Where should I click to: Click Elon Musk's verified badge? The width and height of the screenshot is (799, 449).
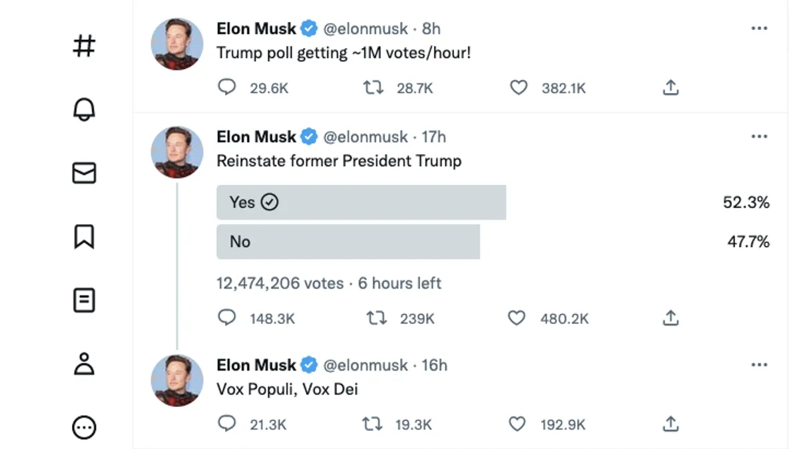pyautogui.click(x=308, y=29)
